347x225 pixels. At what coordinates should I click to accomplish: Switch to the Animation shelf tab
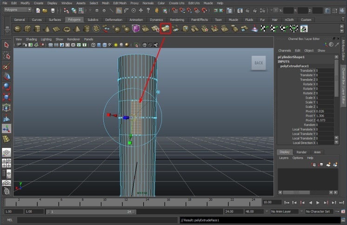click(136, 20)
